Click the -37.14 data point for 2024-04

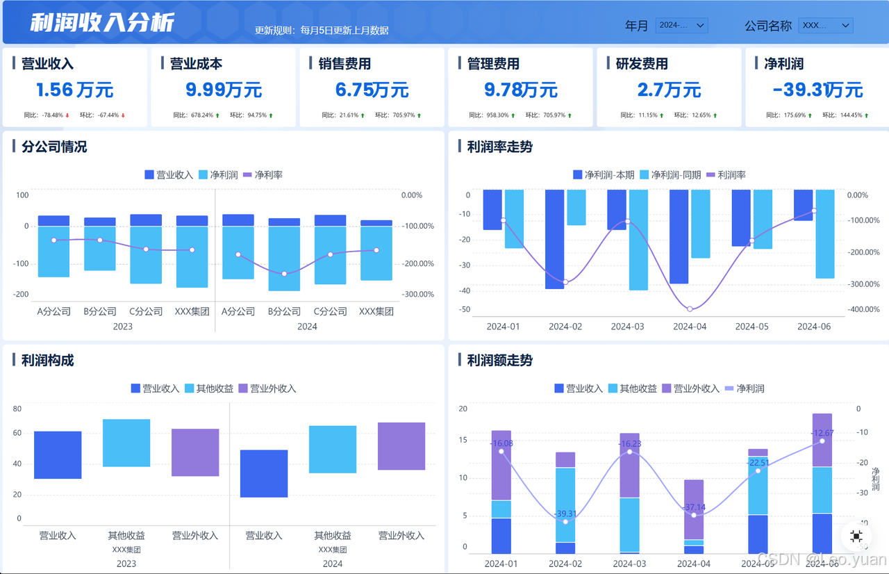(694, 515)
